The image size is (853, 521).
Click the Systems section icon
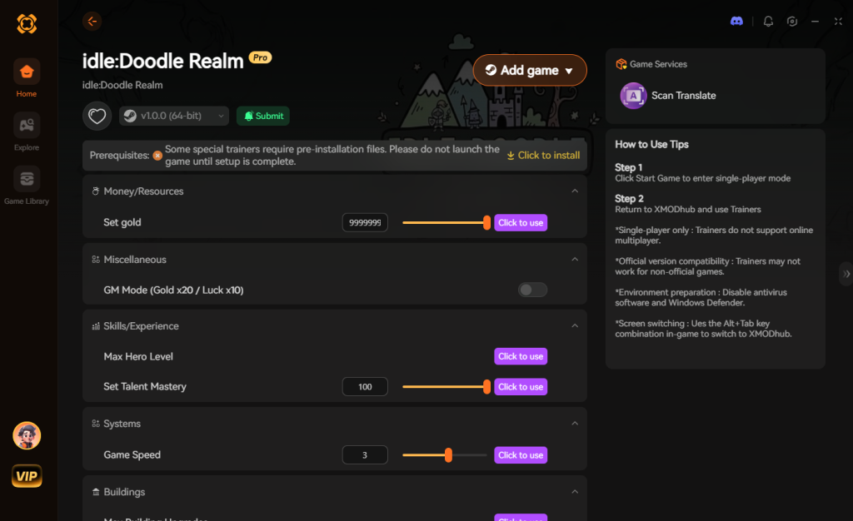(96, 424)
